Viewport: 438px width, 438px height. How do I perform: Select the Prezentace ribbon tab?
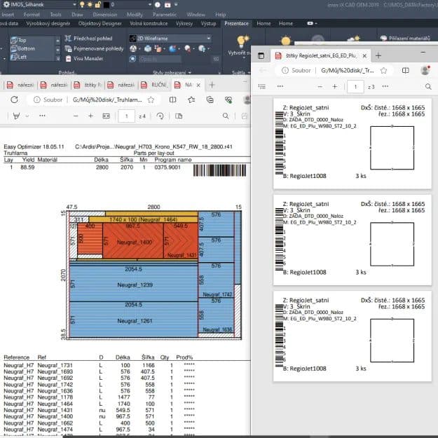[x=236, y=23]
